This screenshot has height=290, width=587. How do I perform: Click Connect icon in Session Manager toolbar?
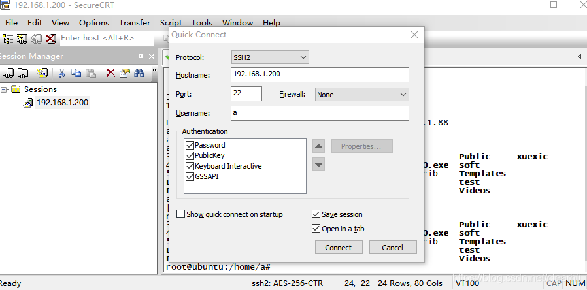(x=8, y=72)
